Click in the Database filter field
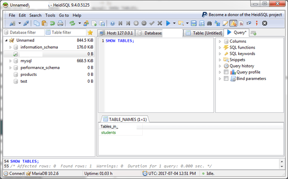288x179 pixels. [24, 32]
